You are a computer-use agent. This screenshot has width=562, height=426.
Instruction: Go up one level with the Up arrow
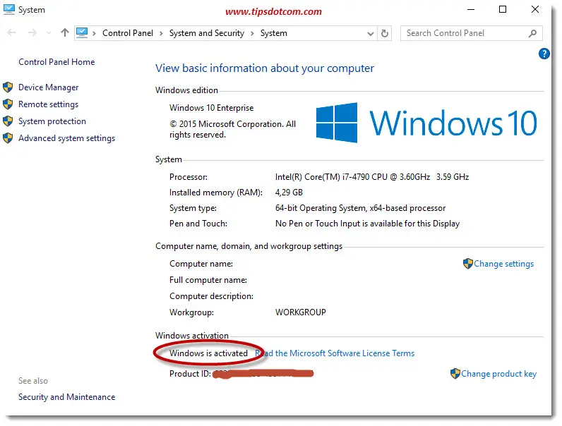[64, 33]
